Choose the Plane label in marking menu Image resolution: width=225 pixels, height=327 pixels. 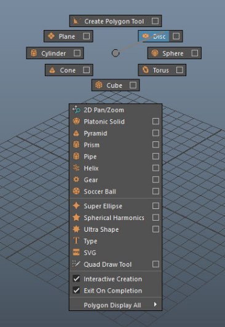tap(67, 36)
